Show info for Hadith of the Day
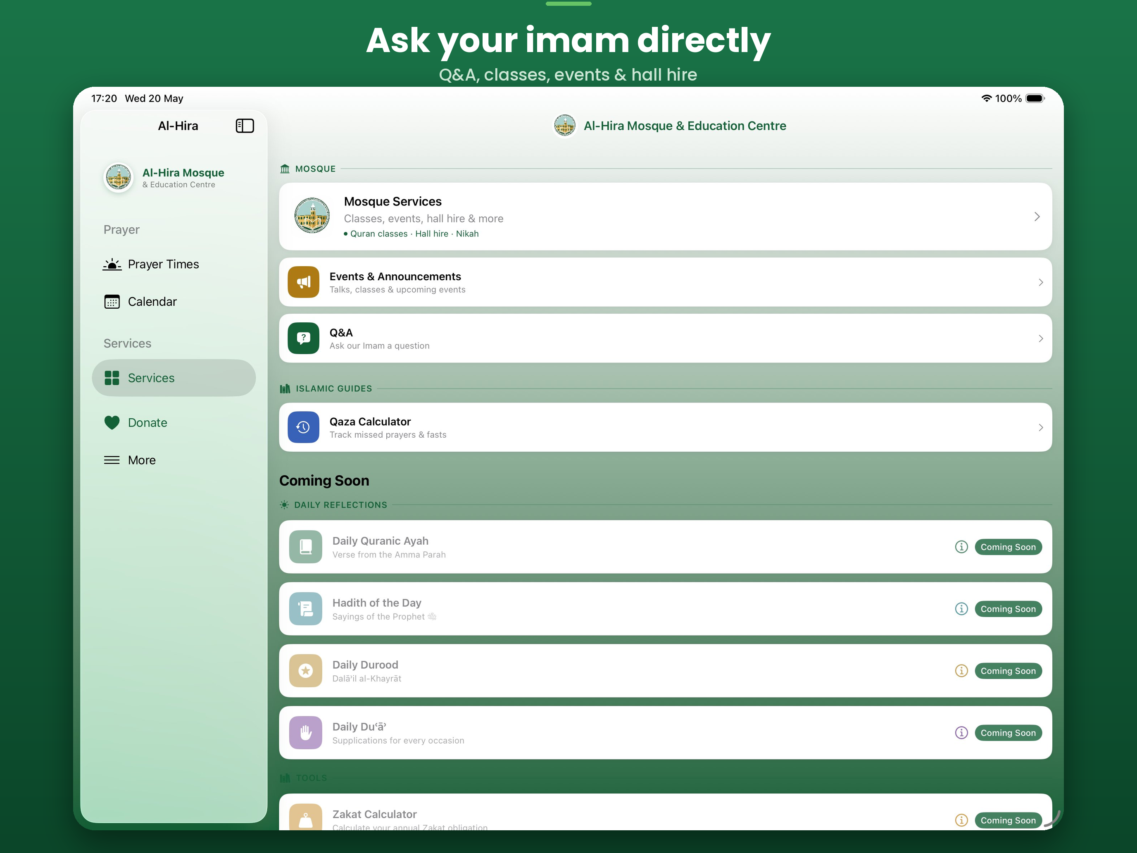The width and height of the screenshot is (1137, 853). coord(961,609)
